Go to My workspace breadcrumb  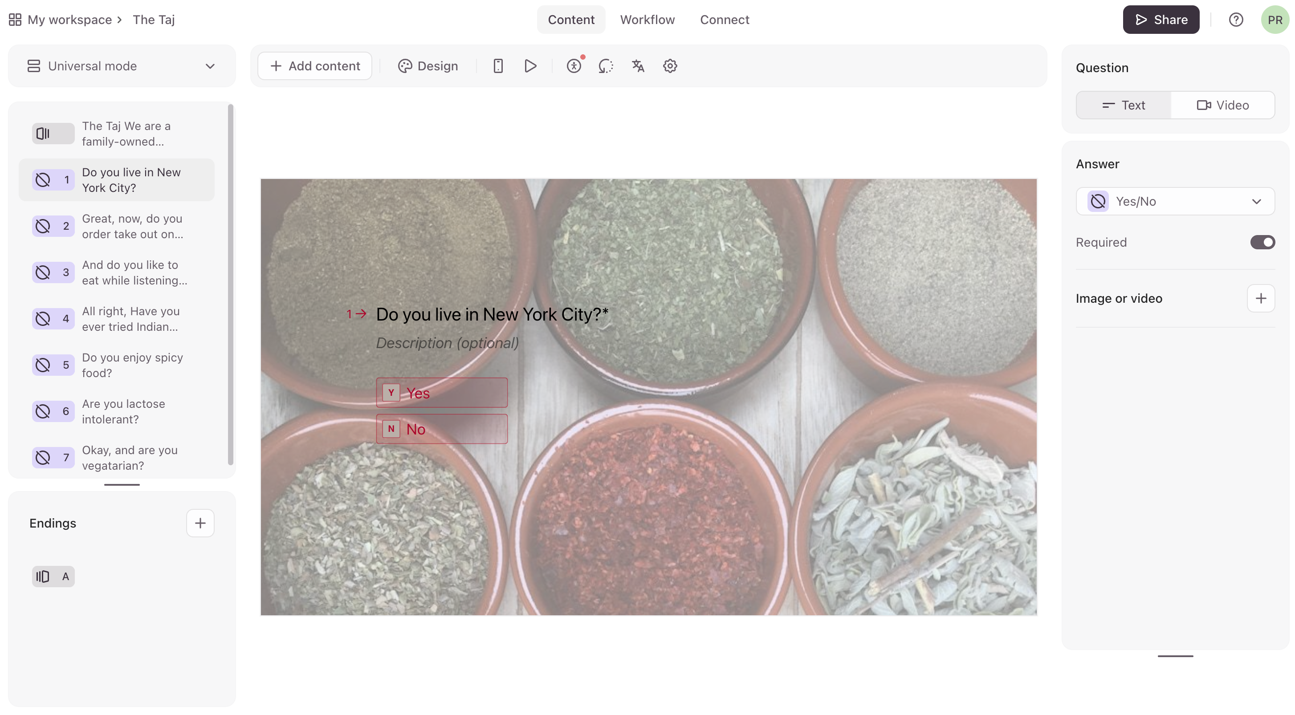click(70, 20)
